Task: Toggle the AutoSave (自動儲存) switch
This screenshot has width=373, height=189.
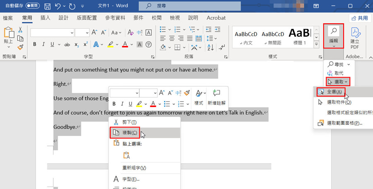Action: point(32,6)
